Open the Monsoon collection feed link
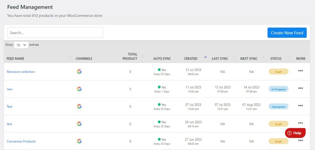Screen dimensions: 315x150 [21, 72]
